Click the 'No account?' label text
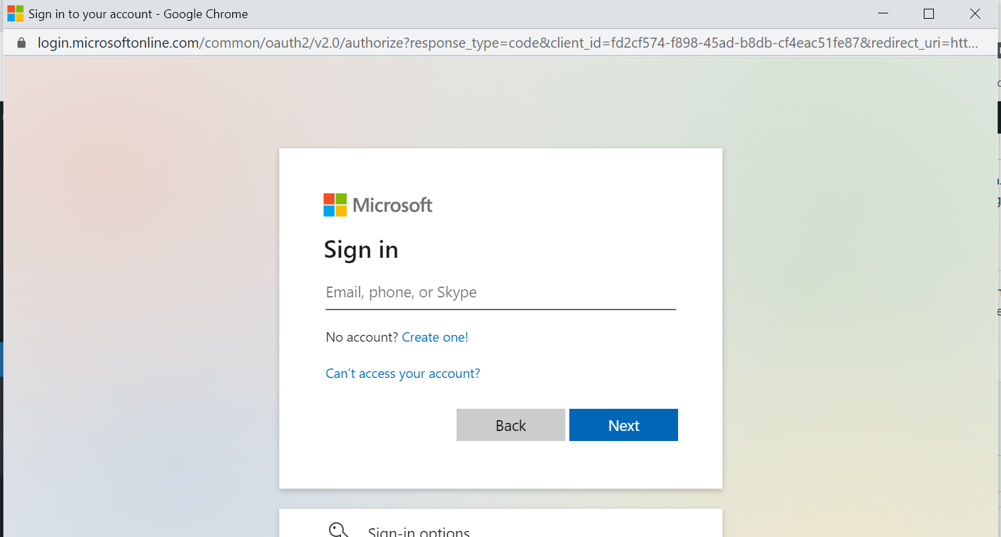 pyautogui.click(x=362, y=337)
